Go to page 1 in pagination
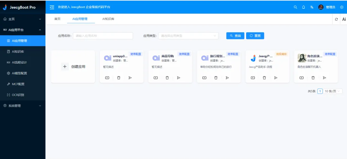 (320, 91)
